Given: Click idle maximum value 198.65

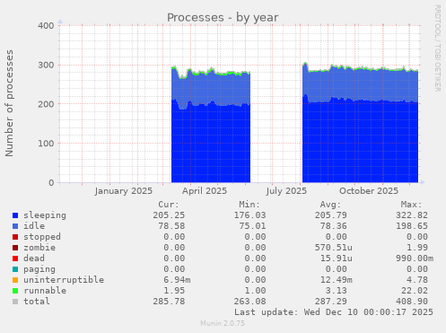Looking at the screenshot, I should click(412, 226).
